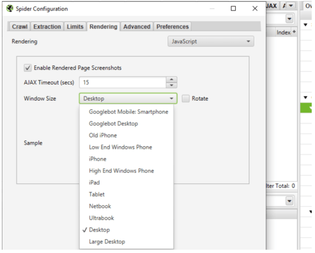Go to the Advanced tab
Image resolution: width=315 pixels, height=253 pixels.
pos(137,27)
